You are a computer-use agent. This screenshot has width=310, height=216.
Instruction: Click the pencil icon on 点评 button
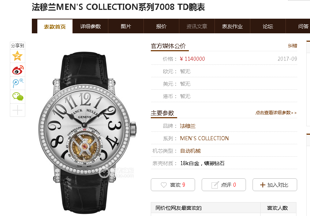coord(215,185)
